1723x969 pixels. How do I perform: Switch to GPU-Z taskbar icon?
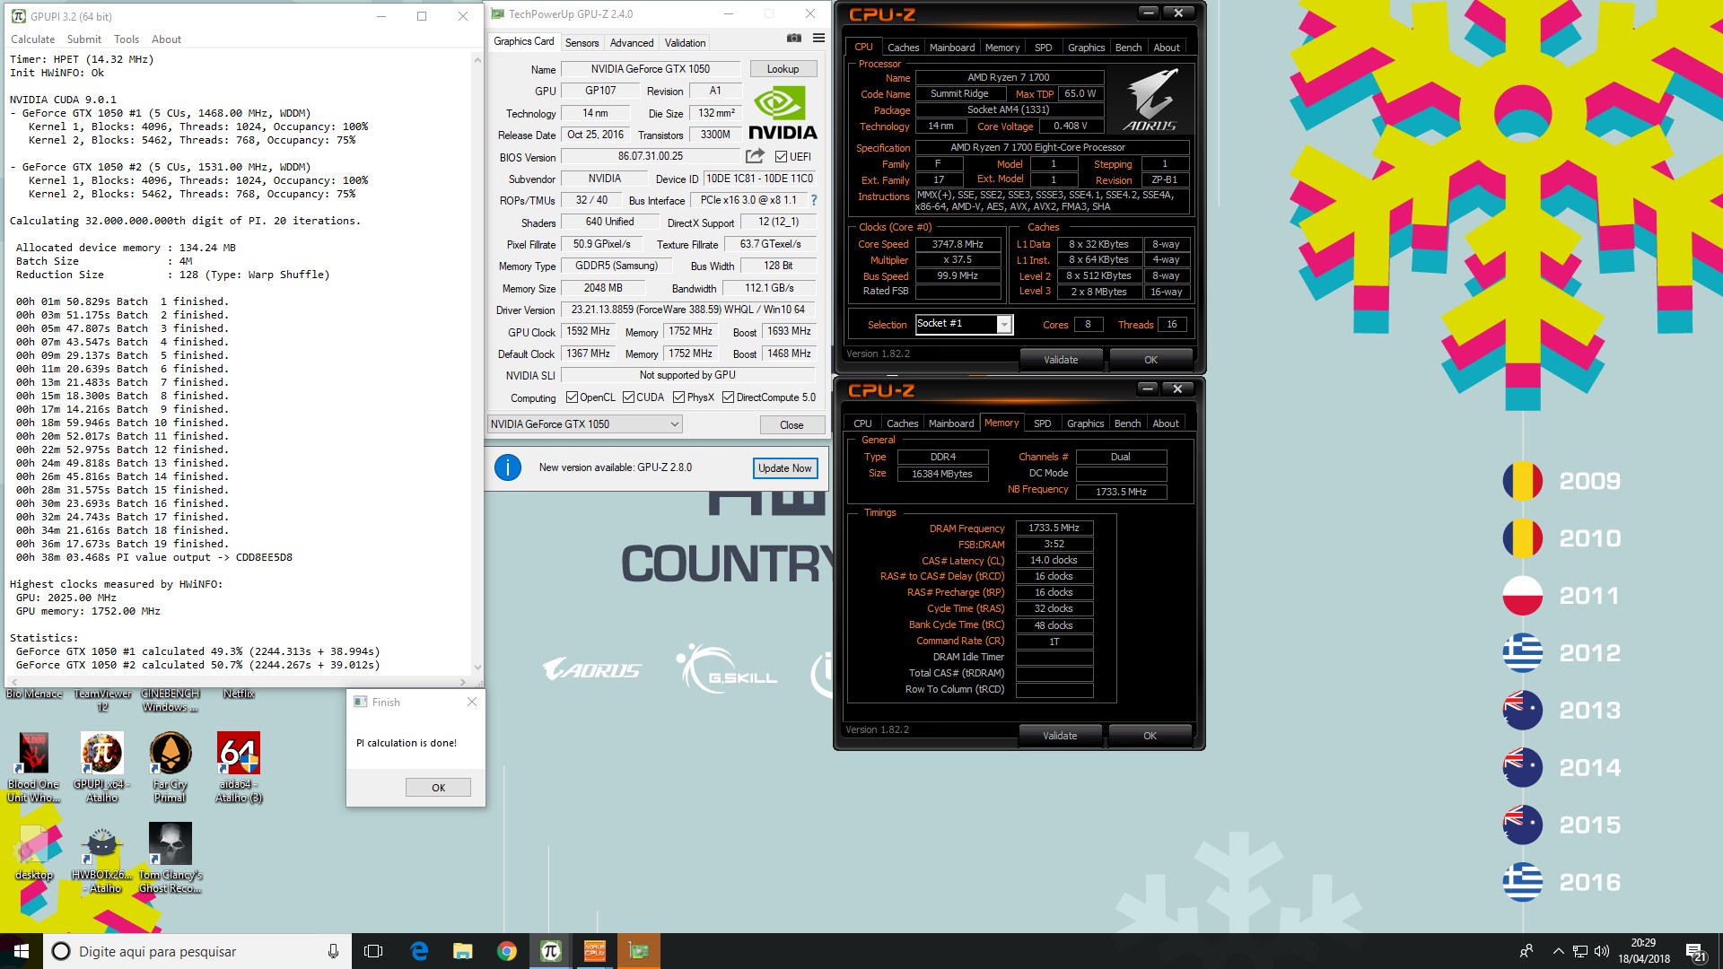point(638,951)
